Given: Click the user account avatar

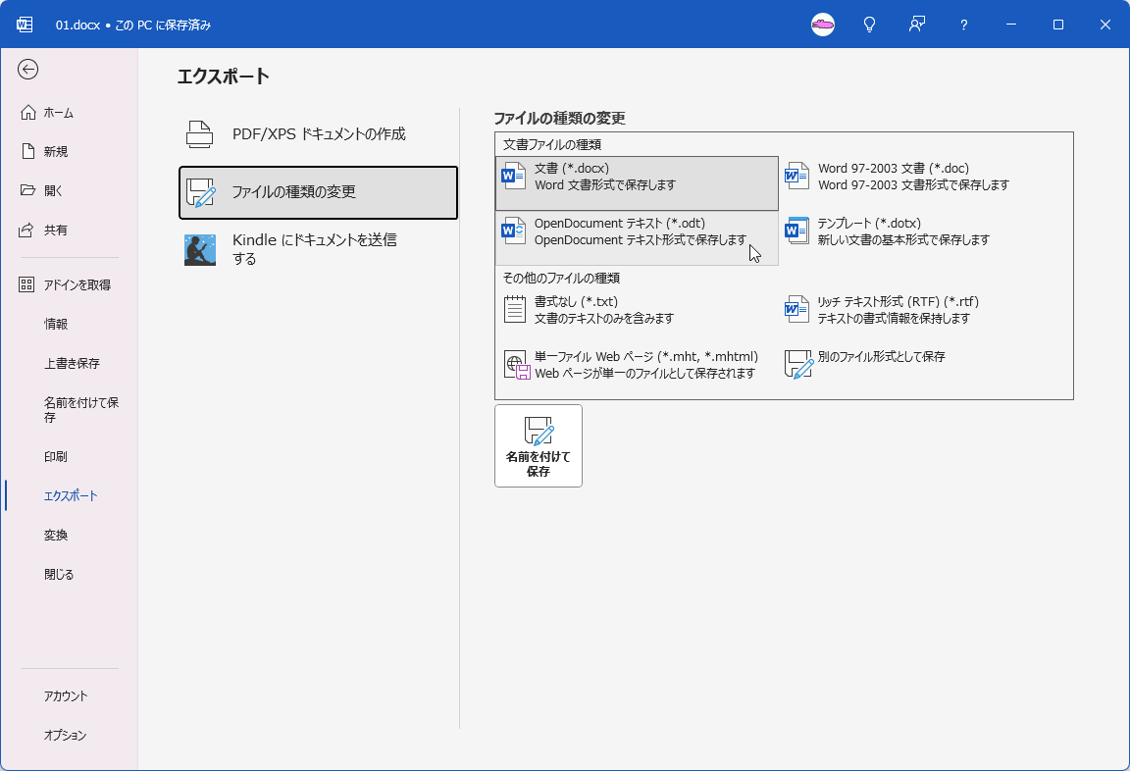Looking at the screenshot, I should click(x=823, y=25).
